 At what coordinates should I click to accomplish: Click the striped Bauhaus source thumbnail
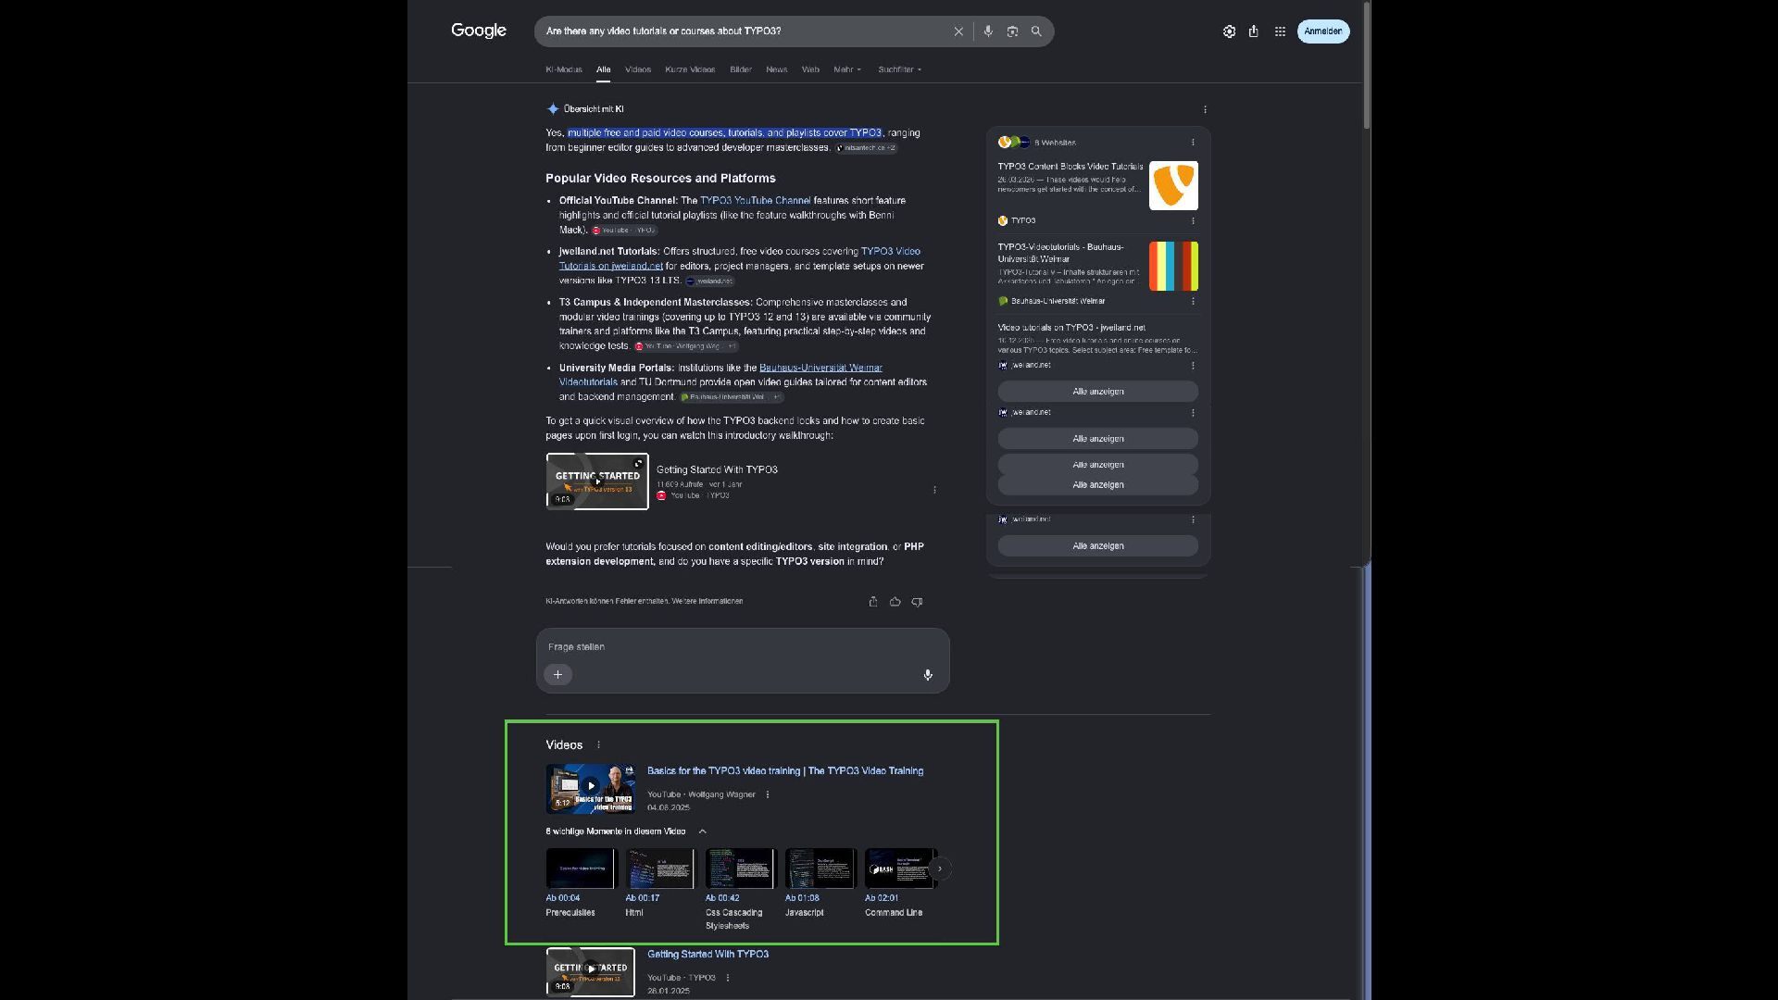click(1173, 267)
